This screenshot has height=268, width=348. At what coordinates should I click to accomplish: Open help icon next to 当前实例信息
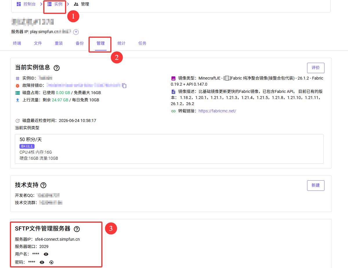coord(57,68)
